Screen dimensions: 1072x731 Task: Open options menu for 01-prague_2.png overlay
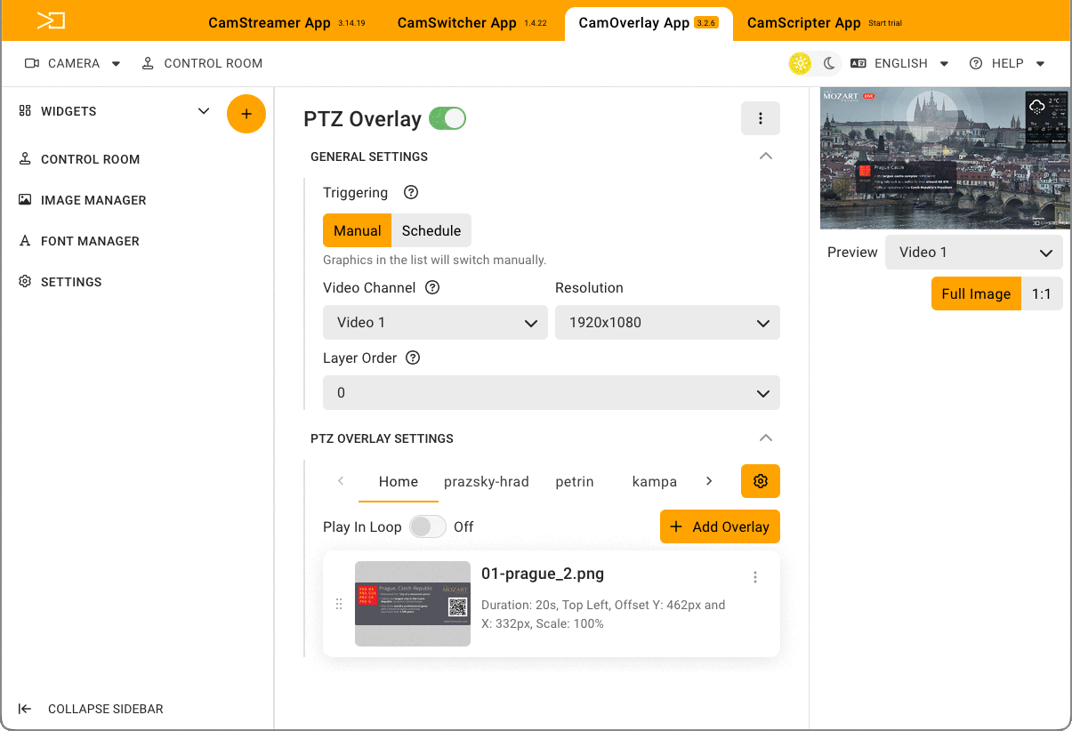[x=754, y=577]
